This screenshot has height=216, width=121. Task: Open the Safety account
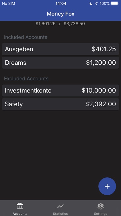(x=61, y=104)
